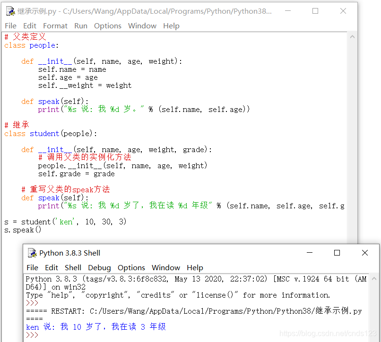Click the Python file icon in editor title bar
381x342 pixels.
[10, 11]
